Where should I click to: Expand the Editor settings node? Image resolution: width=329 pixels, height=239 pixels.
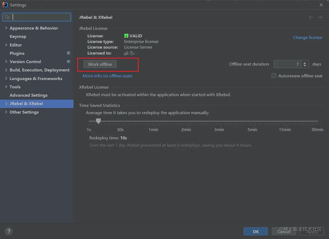(6, 45)
